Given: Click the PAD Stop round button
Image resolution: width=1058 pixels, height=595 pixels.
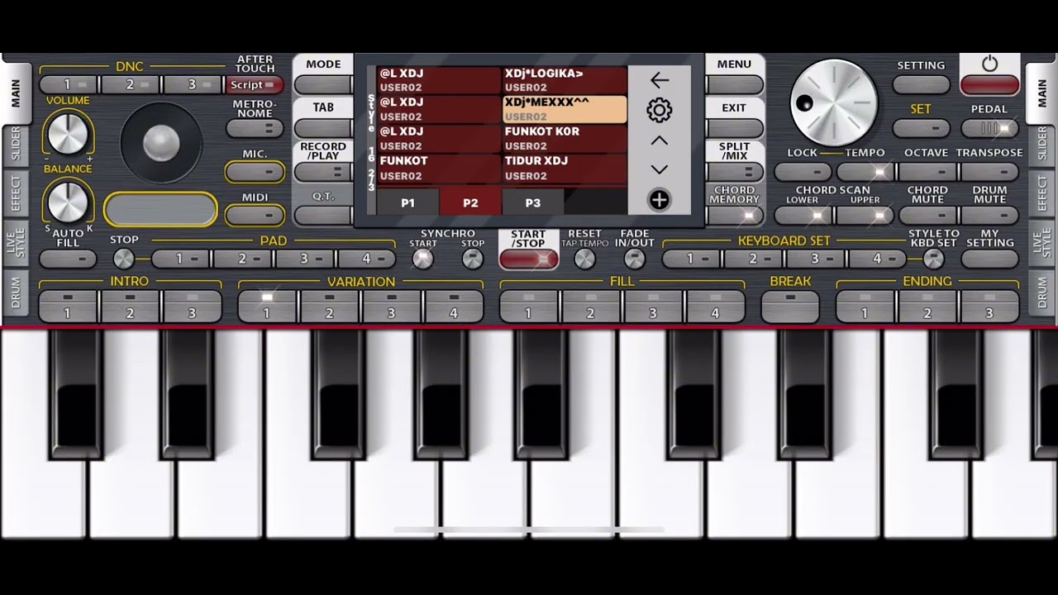Looking at the screenshot, I should pos(123,259).
